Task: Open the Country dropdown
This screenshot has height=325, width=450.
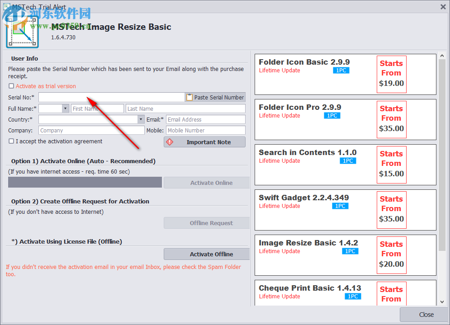Action: click(x=140, y=119)
